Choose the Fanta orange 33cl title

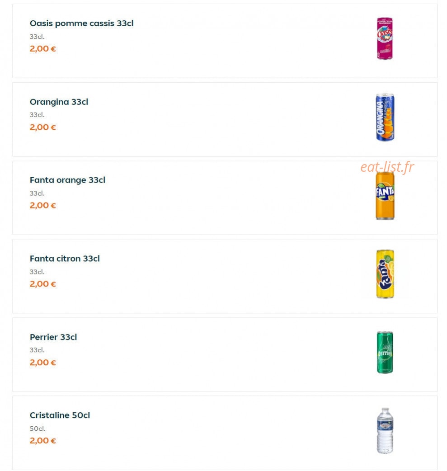pyautogui.click(x=67, y=180)
